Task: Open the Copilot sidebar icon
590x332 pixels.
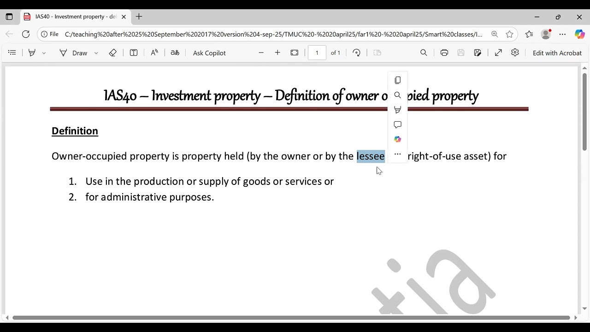Action: coord(579,34)
